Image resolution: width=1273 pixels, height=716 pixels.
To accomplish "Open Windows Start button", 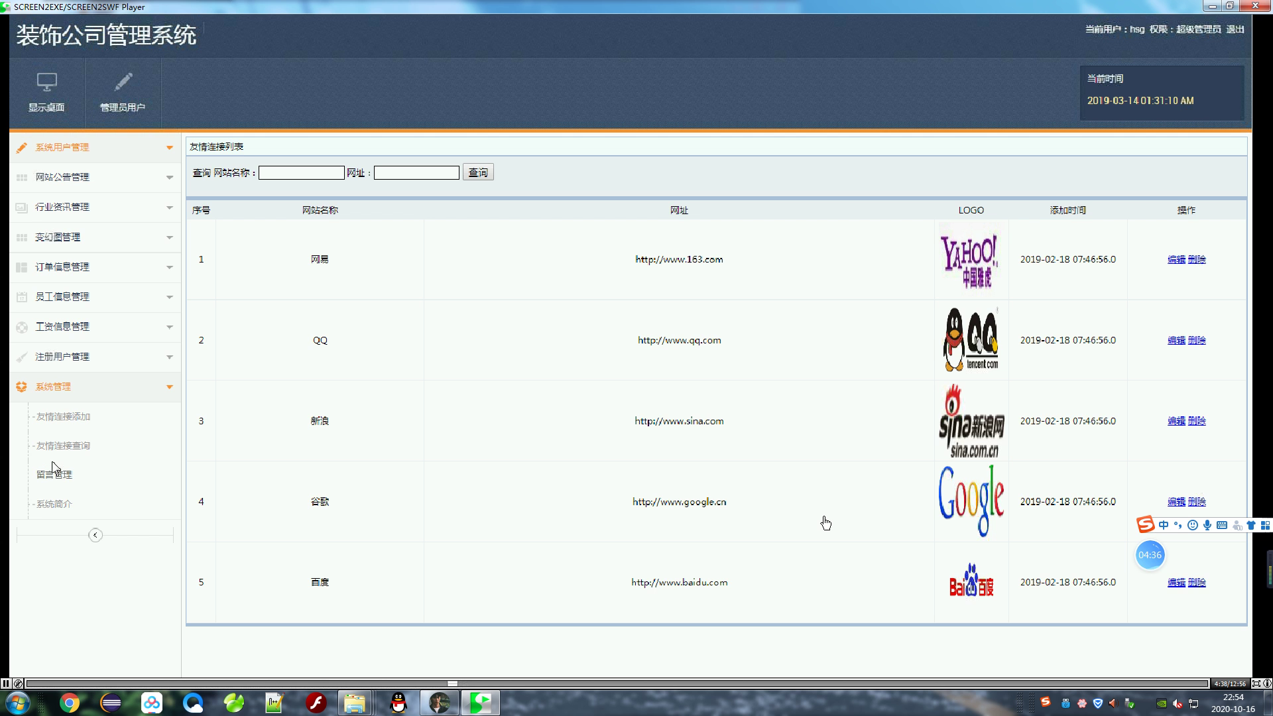I will (17, 703).
